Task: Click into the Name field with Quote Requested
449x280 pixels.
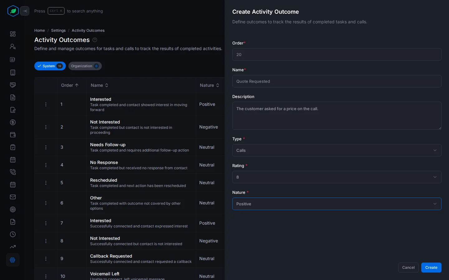Action: point(337,81)
